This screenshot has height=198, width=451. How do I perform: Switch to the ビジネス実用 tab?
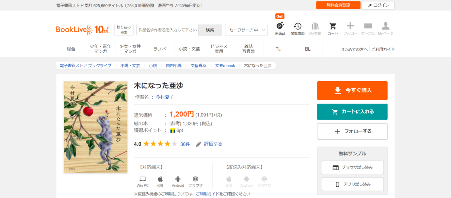coord(219,49)
